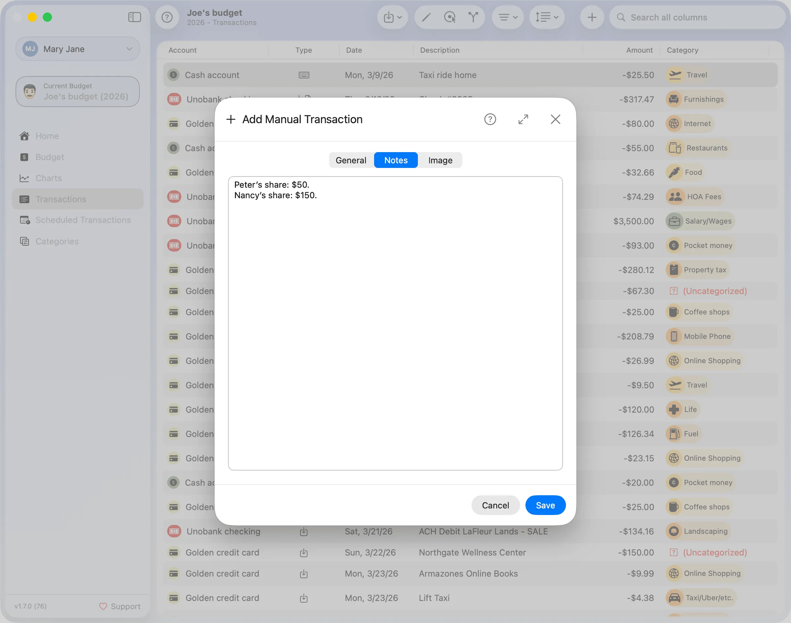Switch to the General tab in dialog
Screen dimensions: 791x623
(x=351, y=160)
